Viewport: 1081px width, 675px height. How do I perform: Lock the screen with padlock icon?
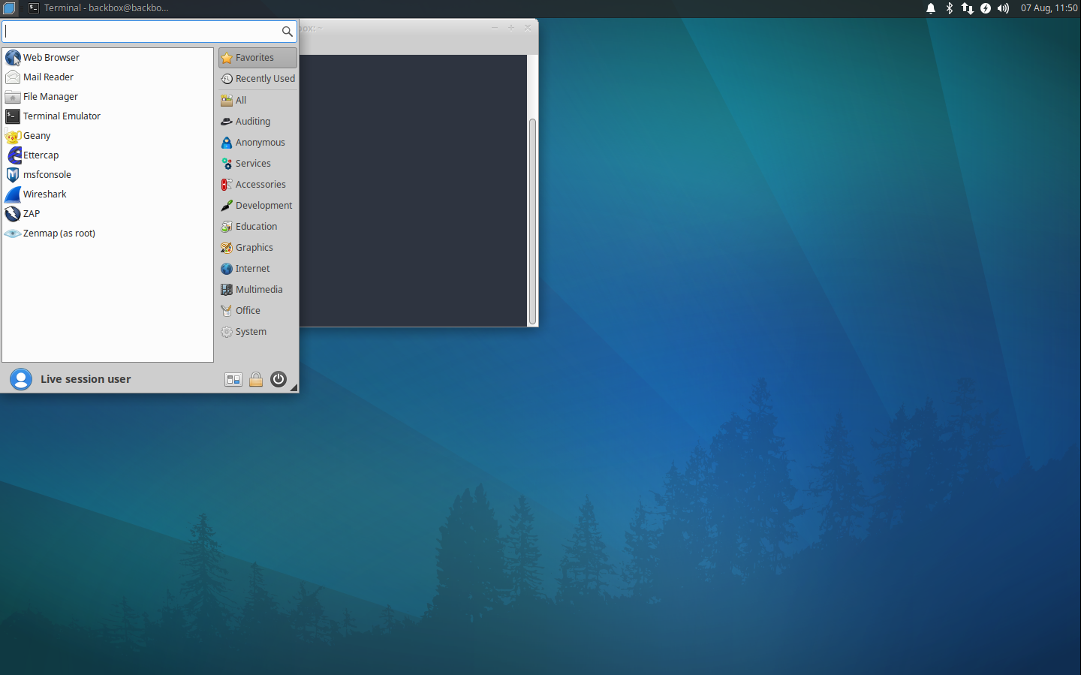(256, 379)
